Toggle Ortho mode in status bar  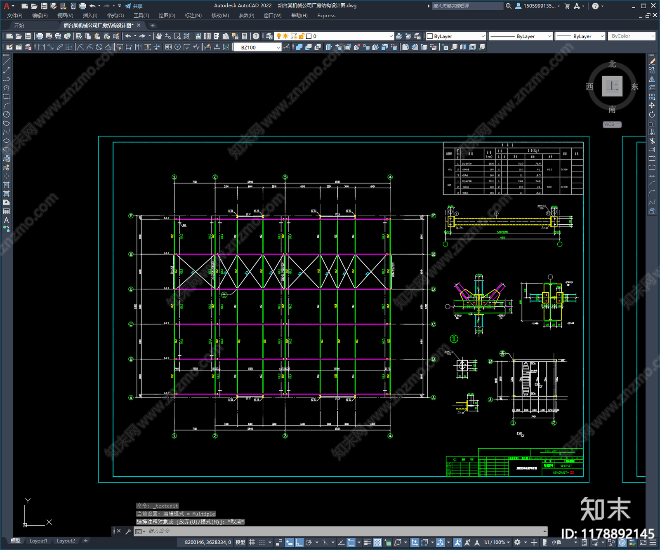tap(299, 542)
